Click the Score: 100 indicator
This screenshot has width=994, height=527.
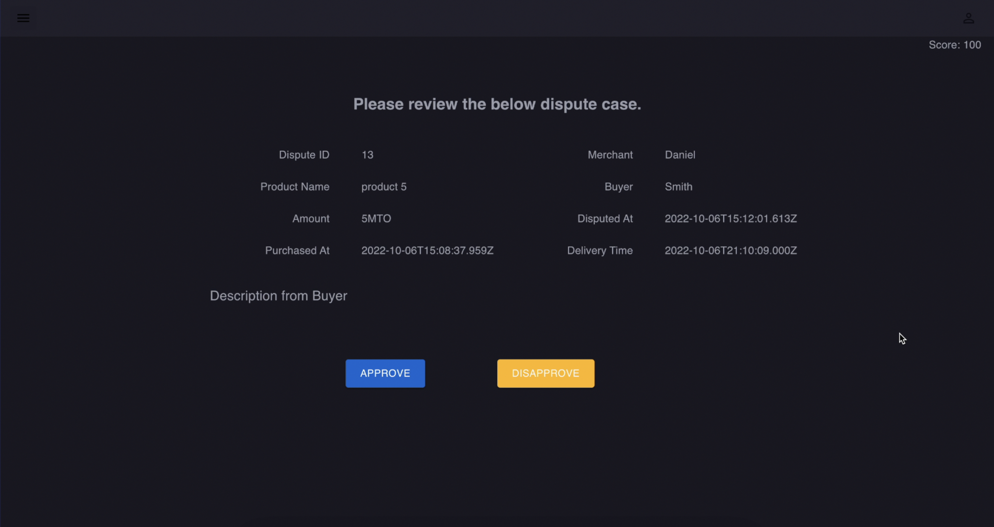[x=954, y=45]
